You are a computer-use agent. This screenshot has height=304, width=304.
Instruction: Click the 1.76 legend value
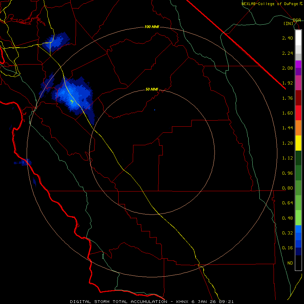287,98
